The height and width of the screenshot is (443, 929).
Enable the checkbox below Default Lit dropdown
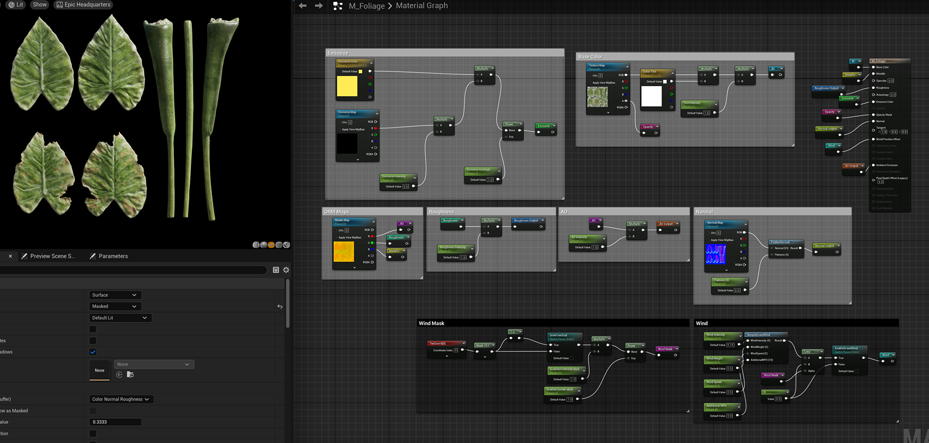(93, 329)
